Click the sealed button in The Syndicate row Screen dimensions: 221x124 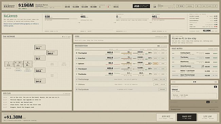(x=162, y=89)
